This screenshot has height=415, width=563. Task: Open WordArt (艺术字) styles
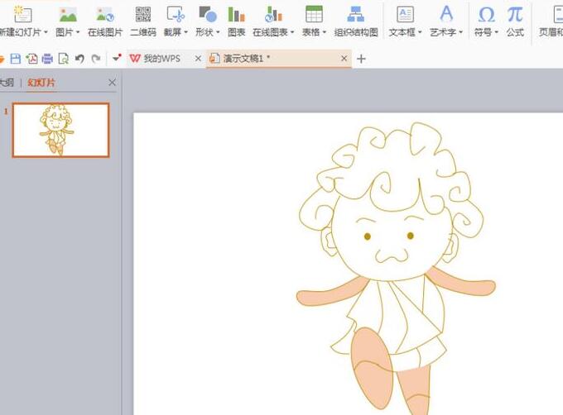tap(446, 14)
